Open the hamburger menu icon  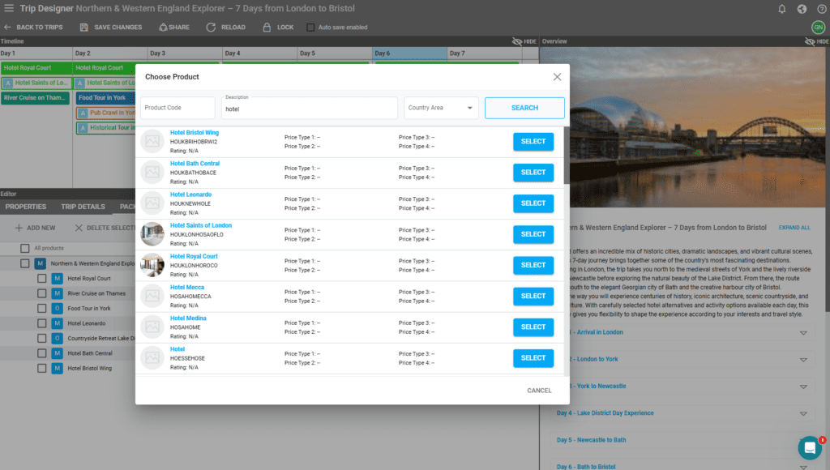click(x=9, y=8)
